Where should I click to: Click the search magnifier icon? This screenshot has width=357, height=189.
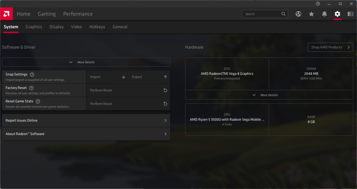(x=283, y=14)
